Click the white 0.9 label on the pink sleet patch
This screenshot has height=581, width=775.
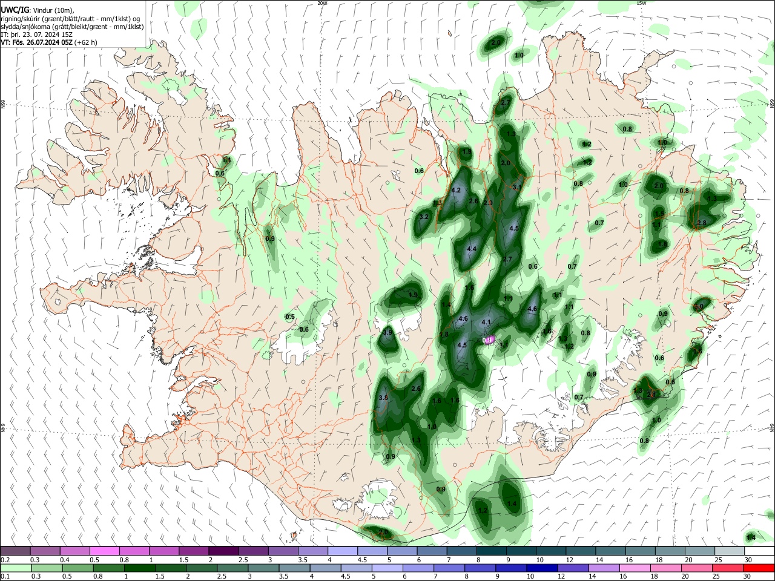(x=487, y=341)
